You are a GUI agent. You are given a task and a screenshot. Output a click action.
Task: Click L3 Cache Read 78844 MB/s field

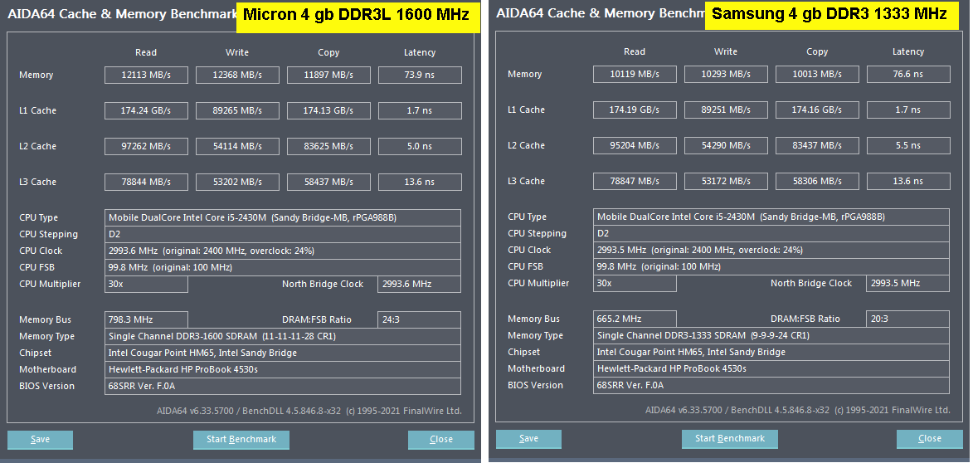147,183
